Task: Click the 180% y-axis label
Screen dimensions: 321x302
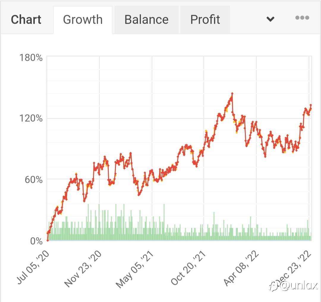Action: coord(31,57)
